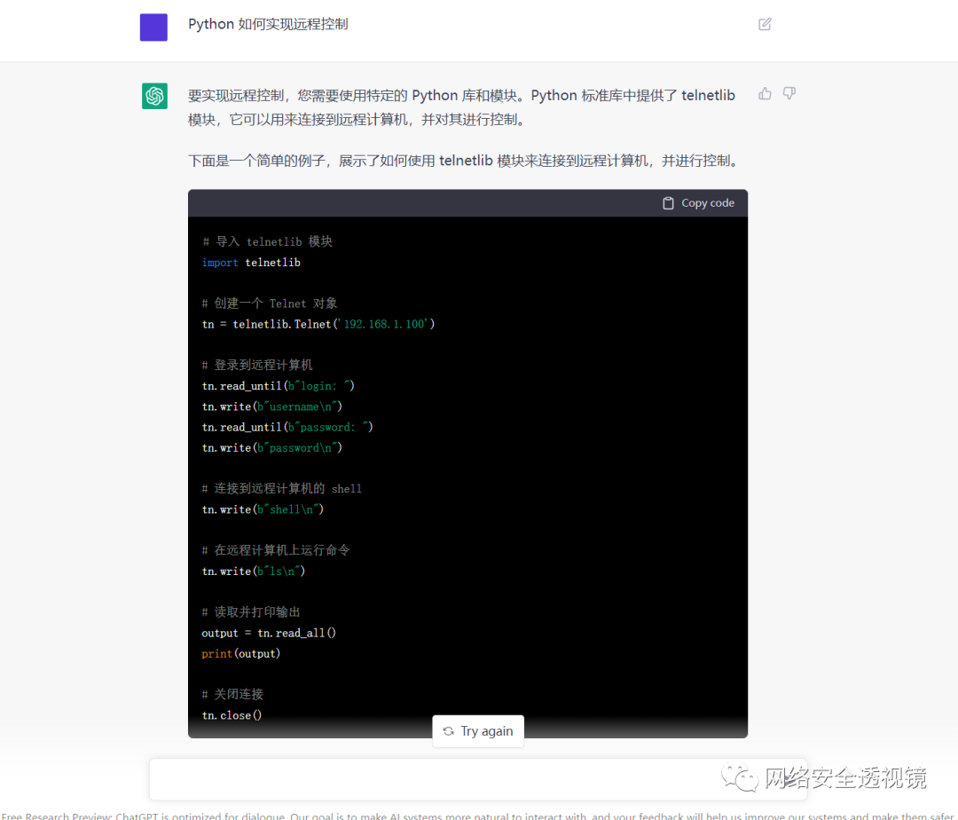Click the code line "import telnetlib"
Viewport: 958px width, 820px height.
[x=251, y=263]
